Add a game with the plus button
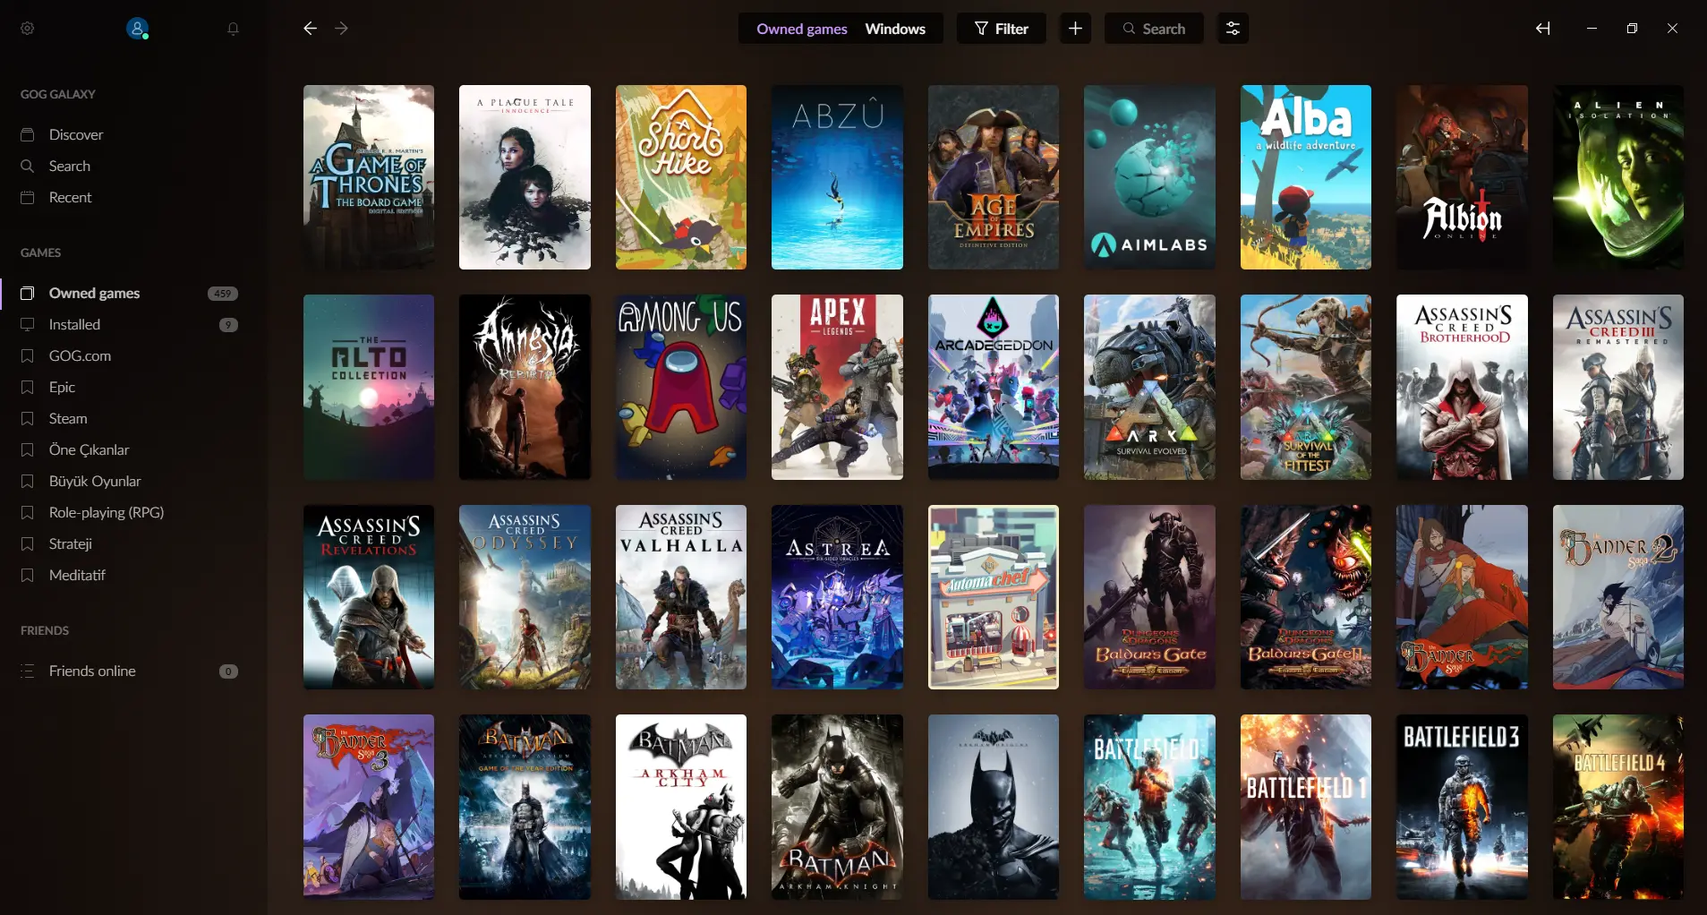Screen dimensions: 1707x915 [x=1075, y=29]
